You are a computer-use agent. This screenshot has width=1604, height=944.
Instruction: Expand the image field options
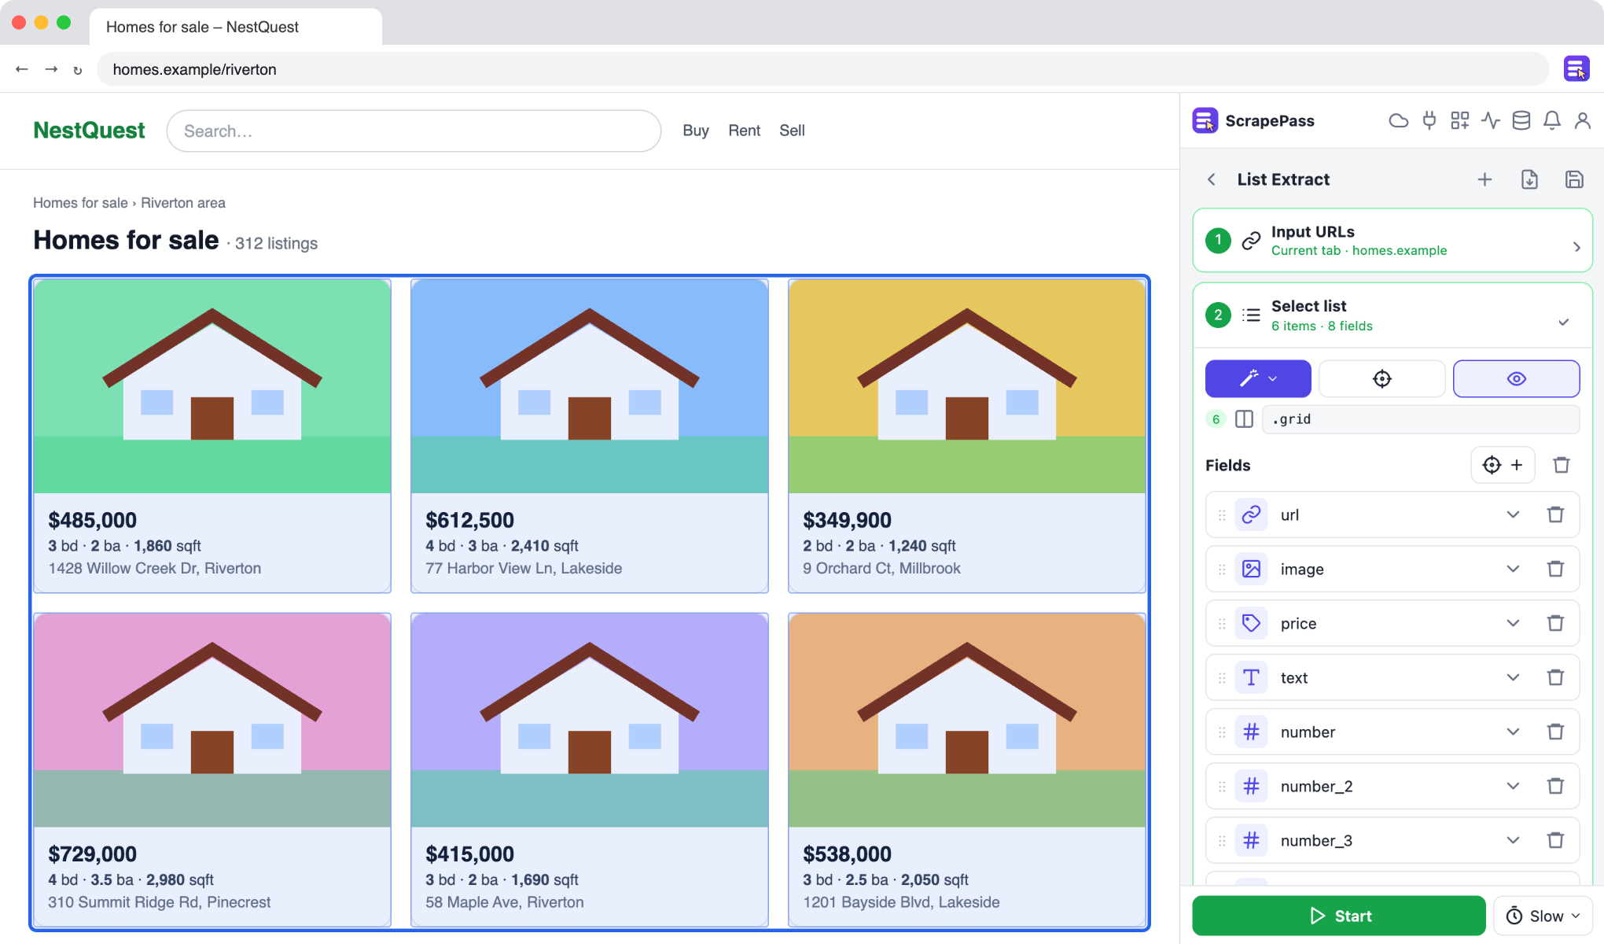click(1513, 569)
